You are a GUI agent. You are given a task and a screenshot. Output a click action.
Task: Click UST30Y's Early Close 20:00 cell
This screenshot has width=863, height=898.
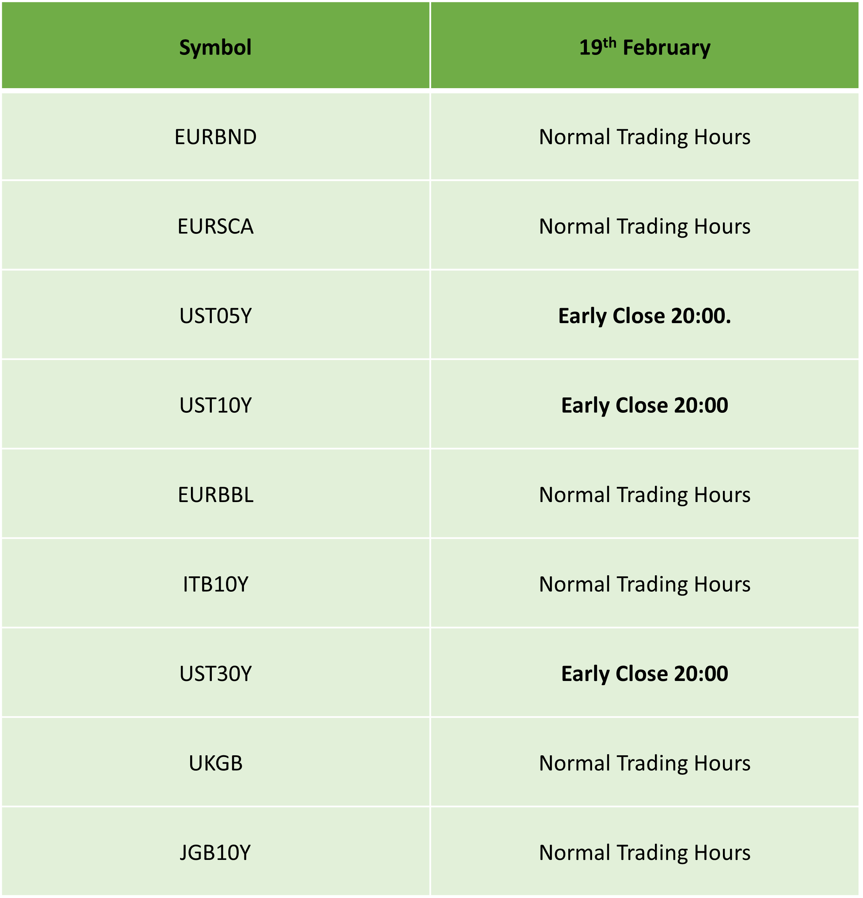[644, 672]
